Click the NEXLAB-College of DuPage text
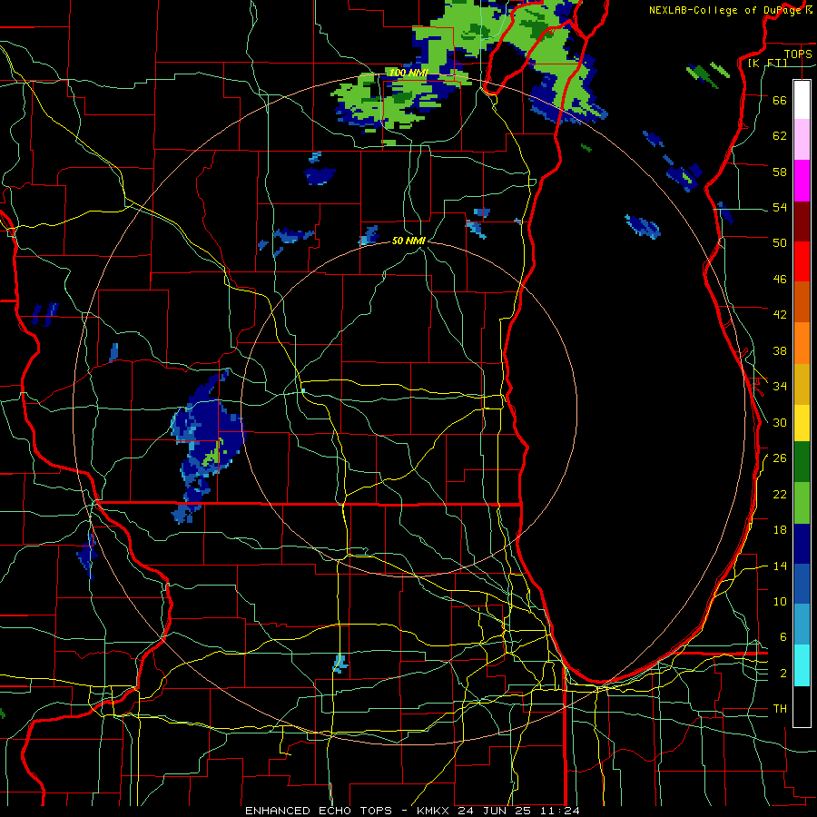The width and height of the screenshot is (817, 817). pos(723,10)
